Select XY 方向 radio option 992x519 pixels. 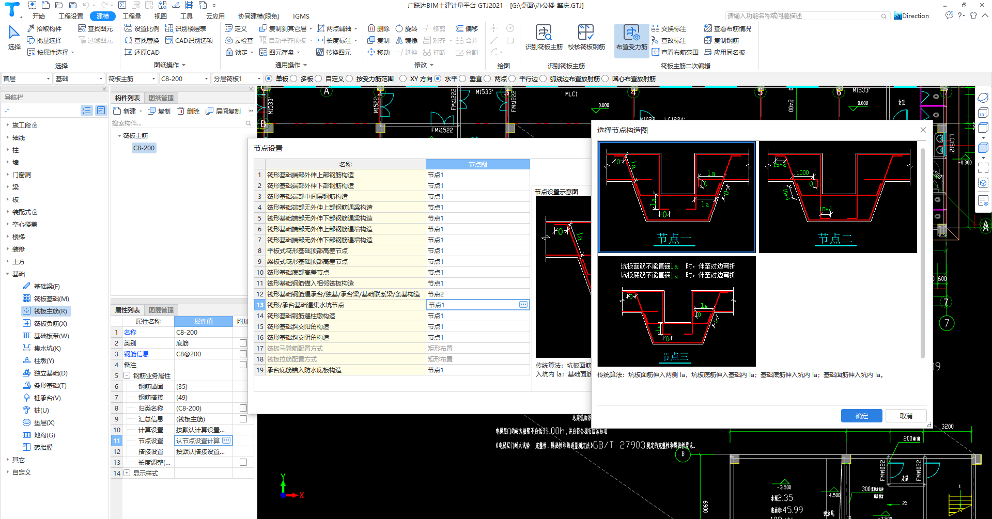pos(404,78)
